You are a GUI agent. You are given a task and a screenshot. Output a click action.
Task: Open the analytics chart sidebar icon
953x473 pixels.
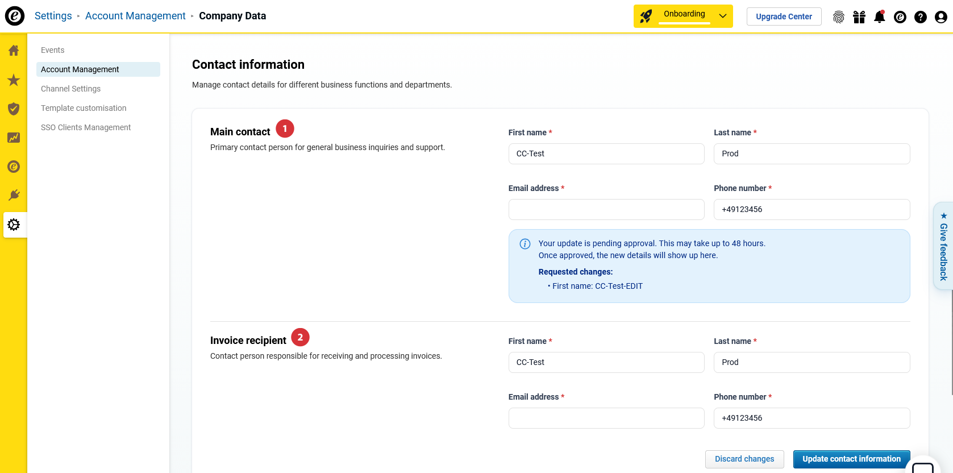coord(14,138)
